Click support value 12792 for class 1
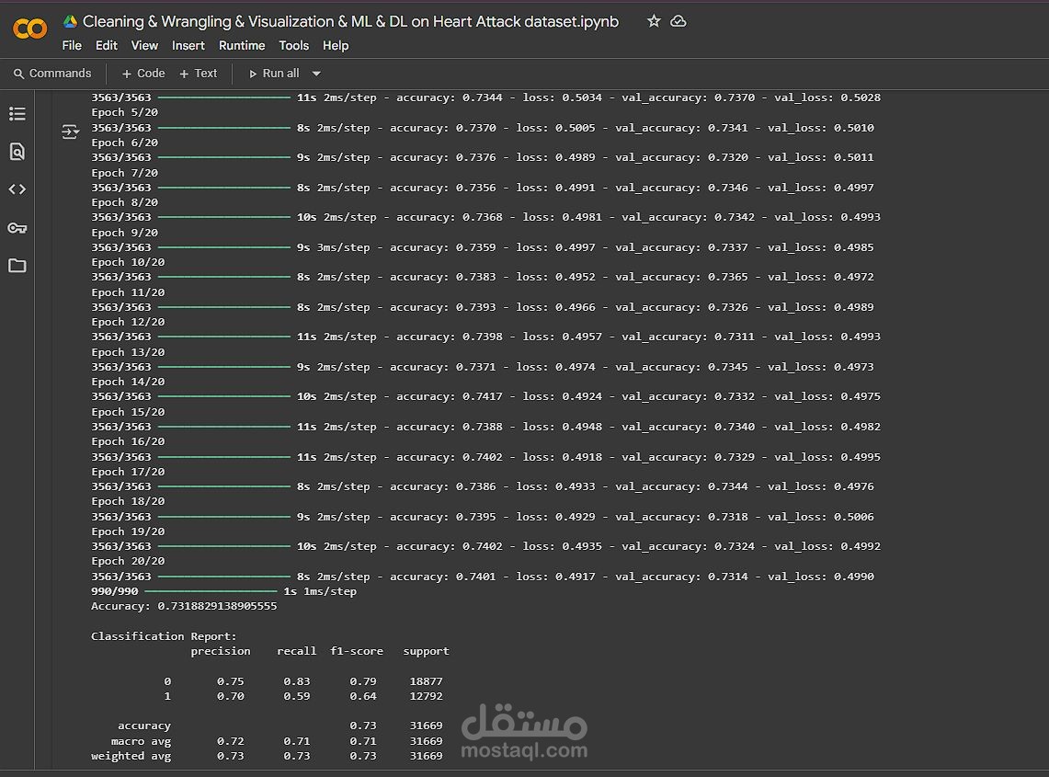The width and height of the screenshot is (1049, 777). (427, 696)
